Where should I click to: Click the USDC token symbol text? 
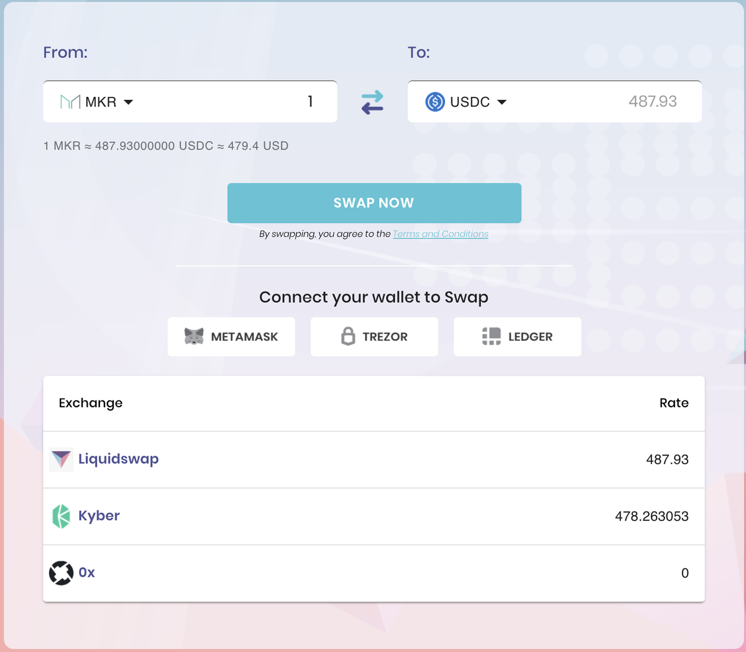tap(470, 102)
